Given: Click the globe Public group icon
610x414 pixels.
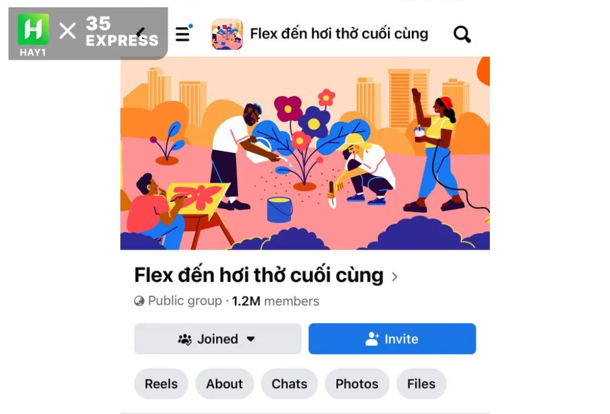Looking at the screenshot, I should (139, 301).
